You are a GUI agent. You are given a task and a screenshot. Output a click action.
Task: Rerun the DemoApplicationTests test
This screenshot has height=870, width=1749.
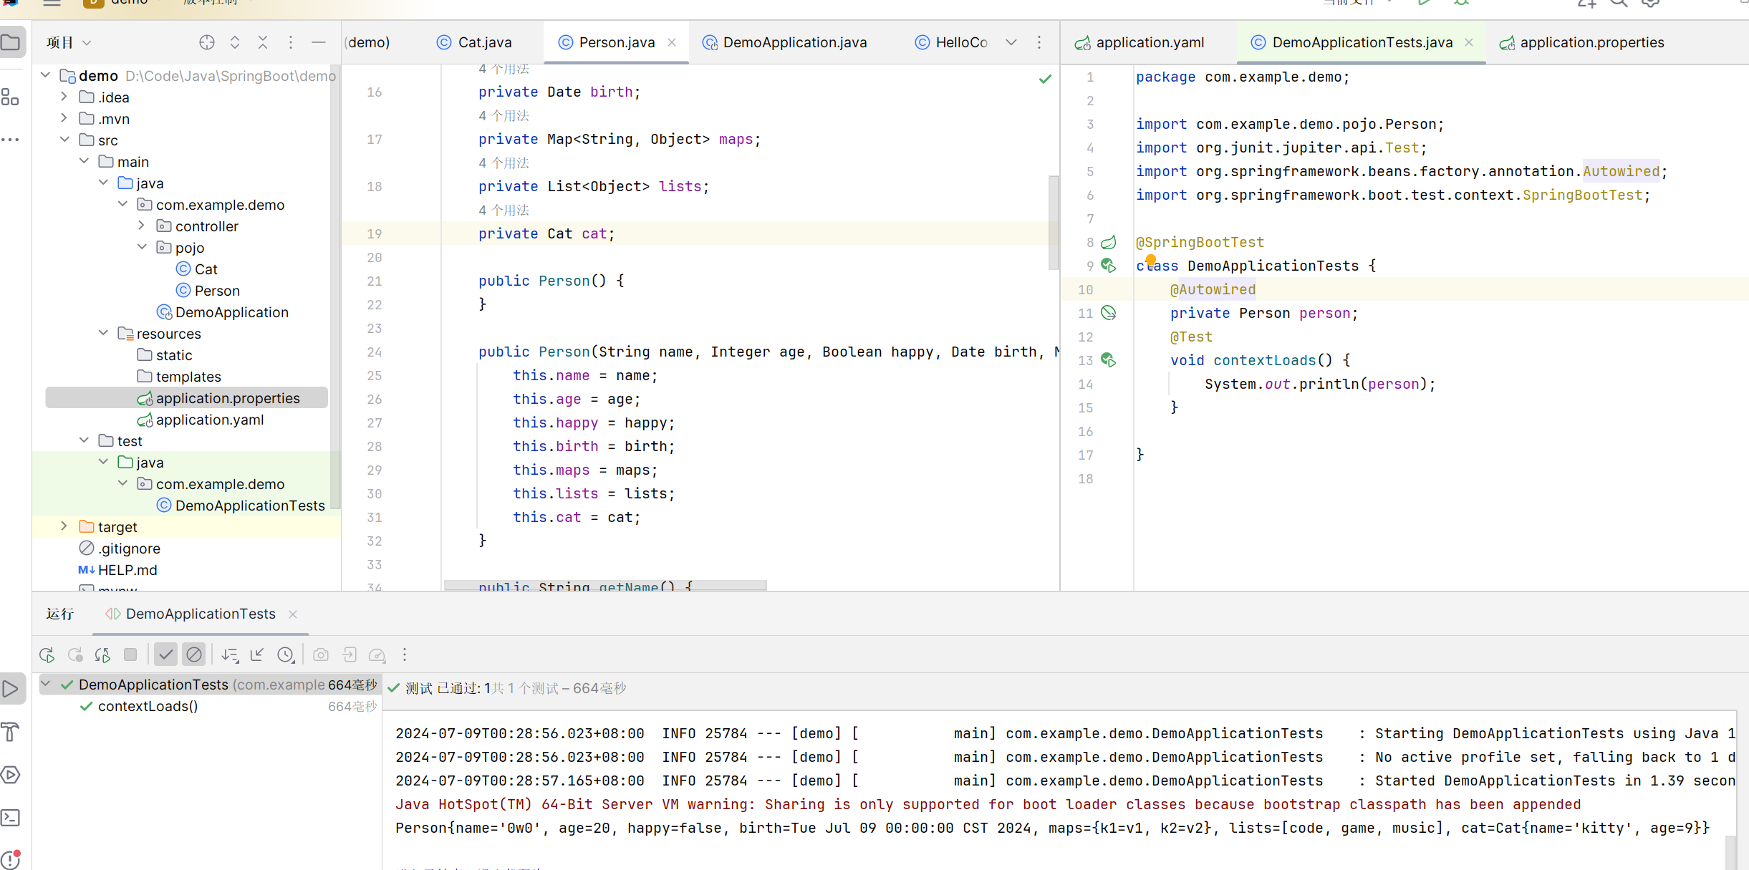[x=47, y=654]
